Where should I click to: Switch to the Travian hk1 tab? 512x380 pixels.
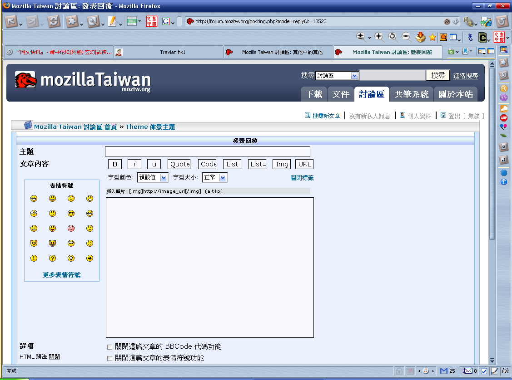coord(169,52)
